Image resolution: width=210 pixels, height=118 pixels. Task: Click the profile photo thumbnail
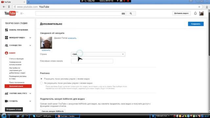(46, 43)
